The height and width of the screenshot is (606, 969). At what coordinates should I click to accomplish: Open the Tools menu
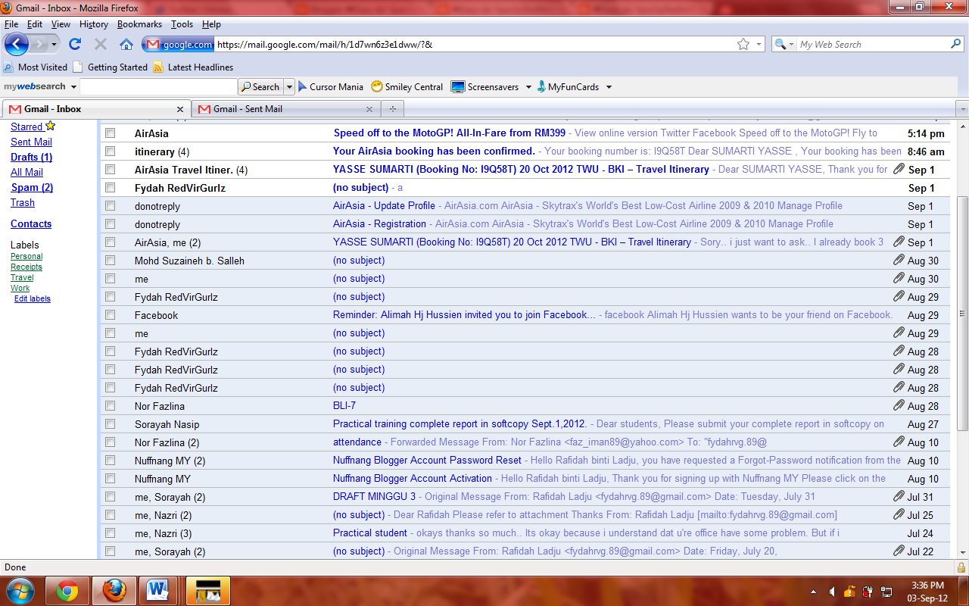pos(182,24)
